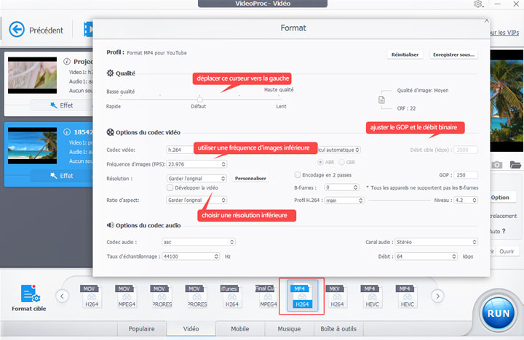Open Effet for the first video
524x340 pixels.
tap(61, 105)
